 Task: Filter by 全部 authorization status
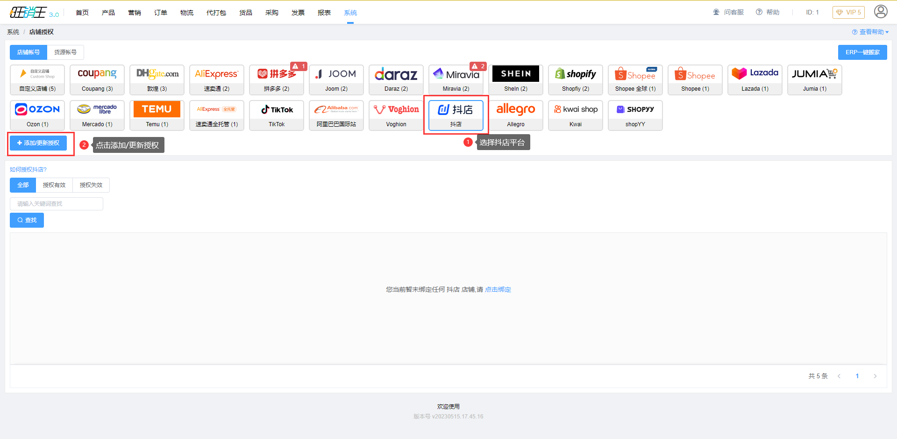pos(23,185)
